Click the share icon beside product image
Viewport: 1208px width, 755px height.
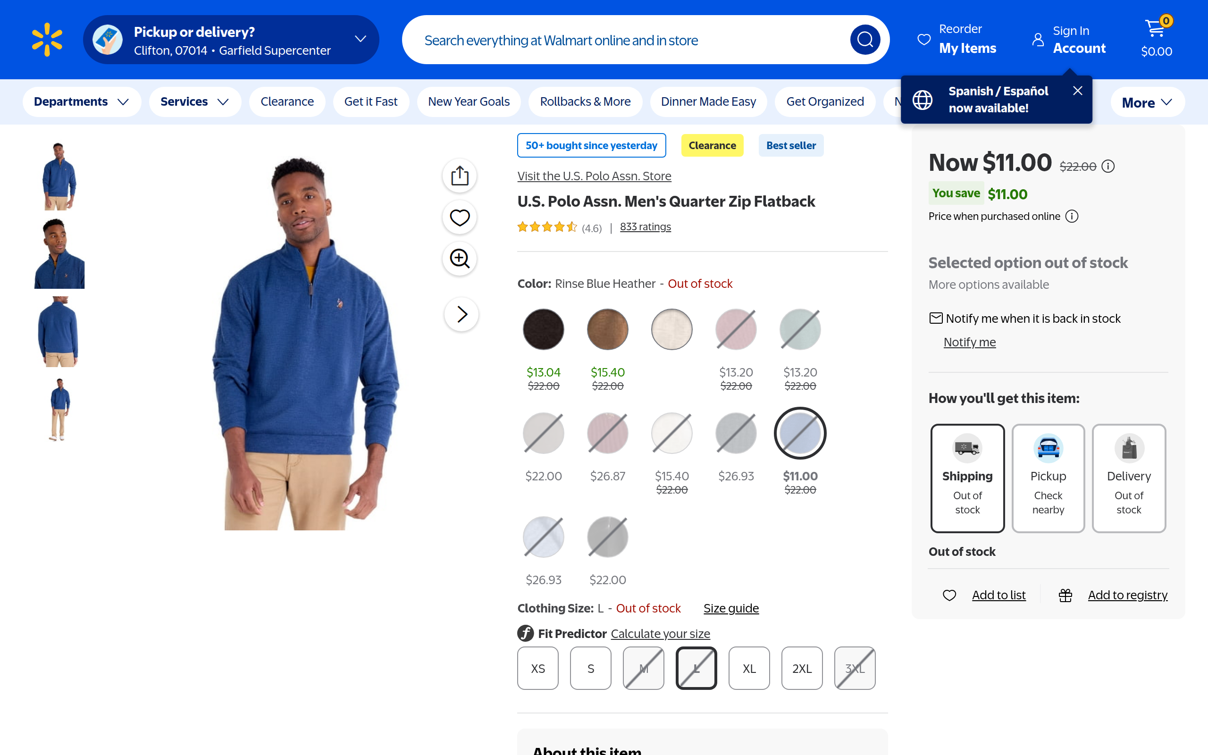click(x=459, y=176)
